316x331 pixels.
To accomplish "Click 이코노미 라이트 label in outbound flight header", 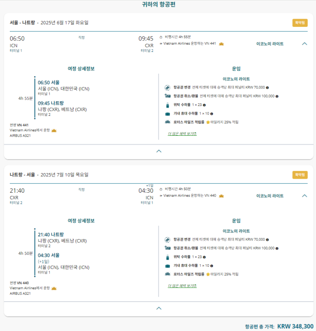I will coord(270,43).
